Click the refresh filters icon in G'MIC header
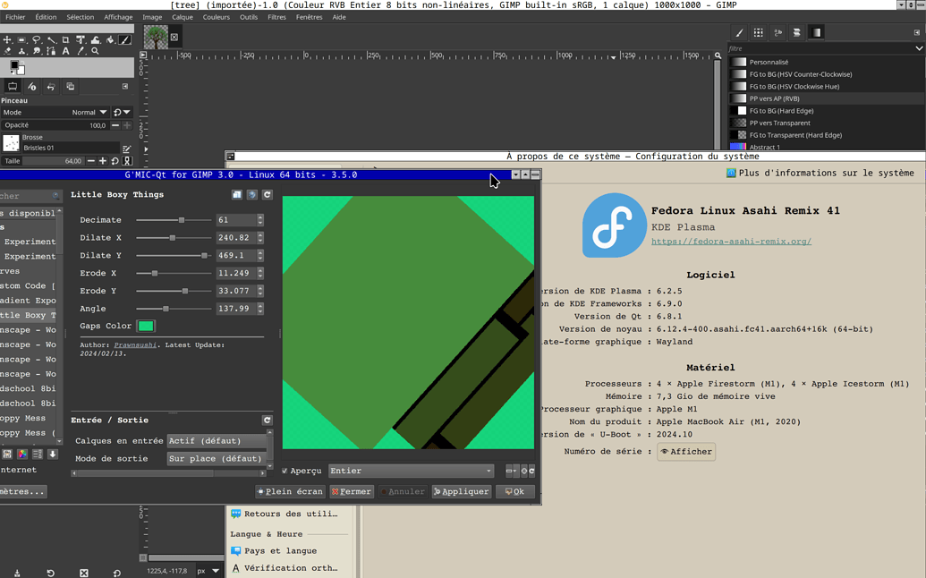Viewport: 926px width, 578px height. pos(268,194)
